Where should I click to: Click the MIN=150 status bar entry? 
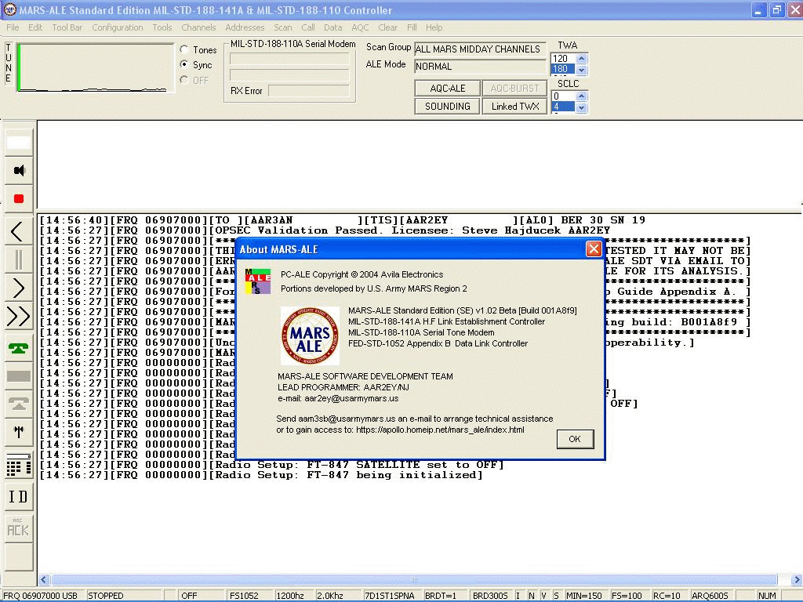pyautogui.click(x=587, y=596)
